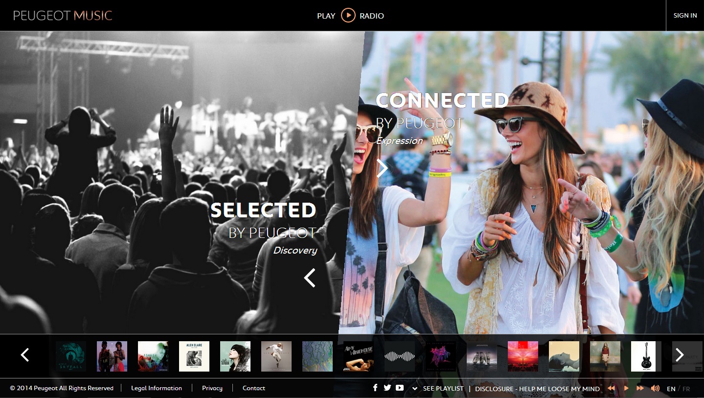Select the album cover with black-haired woman profile
This screenshot has width=704, height=398.
click(235, 356)
